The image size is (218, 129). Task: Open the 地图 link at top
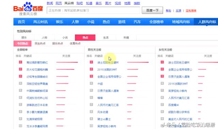point(127,3)
